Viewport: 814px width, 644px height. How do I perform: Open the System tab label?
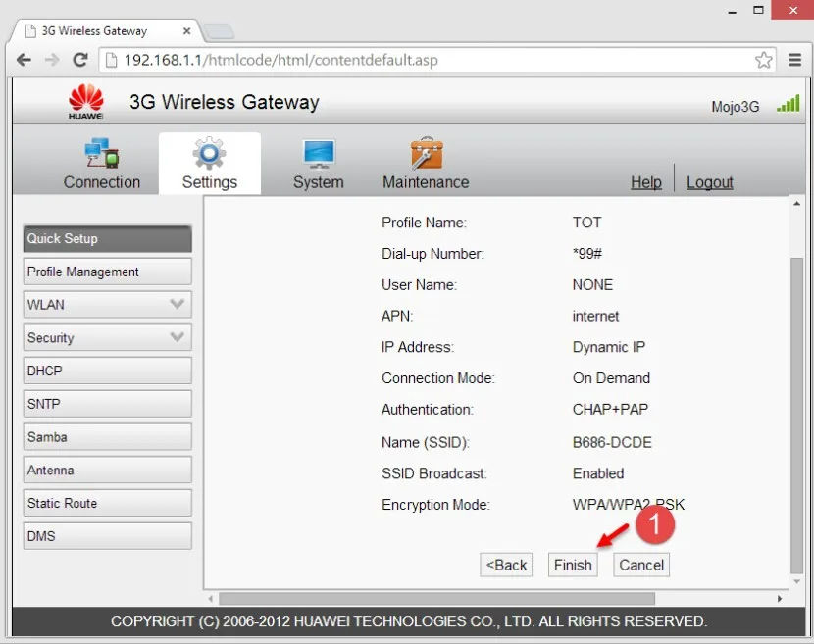(x=318, y=182)
